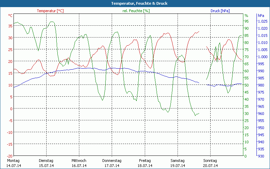Click the 35 tick on the temperature axis
Screen dimensions: 270x169
(x=10, y=26)
